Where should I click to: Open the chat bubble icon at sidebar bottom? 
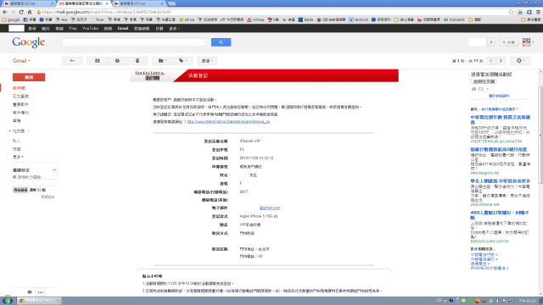(x=30, y=292)
